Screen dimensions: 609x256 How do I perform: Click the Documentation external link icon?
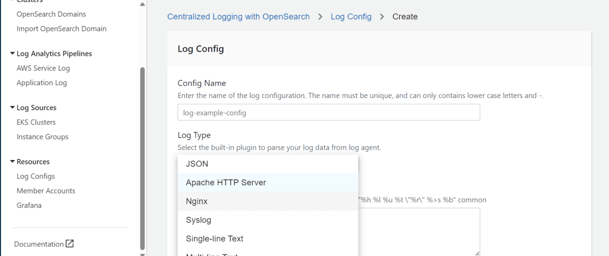[x=70, y=244]
